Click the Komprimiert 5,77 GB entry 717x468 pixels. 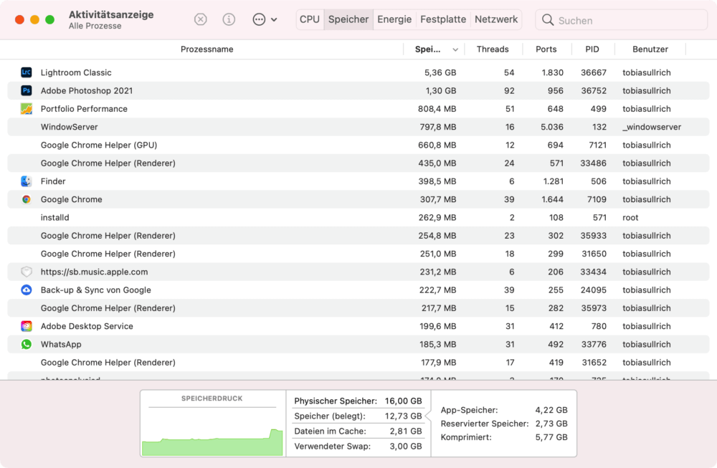pos(504,437)
